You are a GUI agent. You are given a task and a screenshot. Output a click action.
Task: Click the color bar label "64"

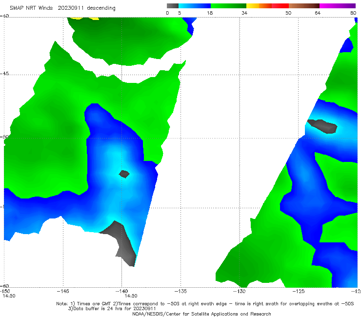pyautogui.click(x=318, y=13)
